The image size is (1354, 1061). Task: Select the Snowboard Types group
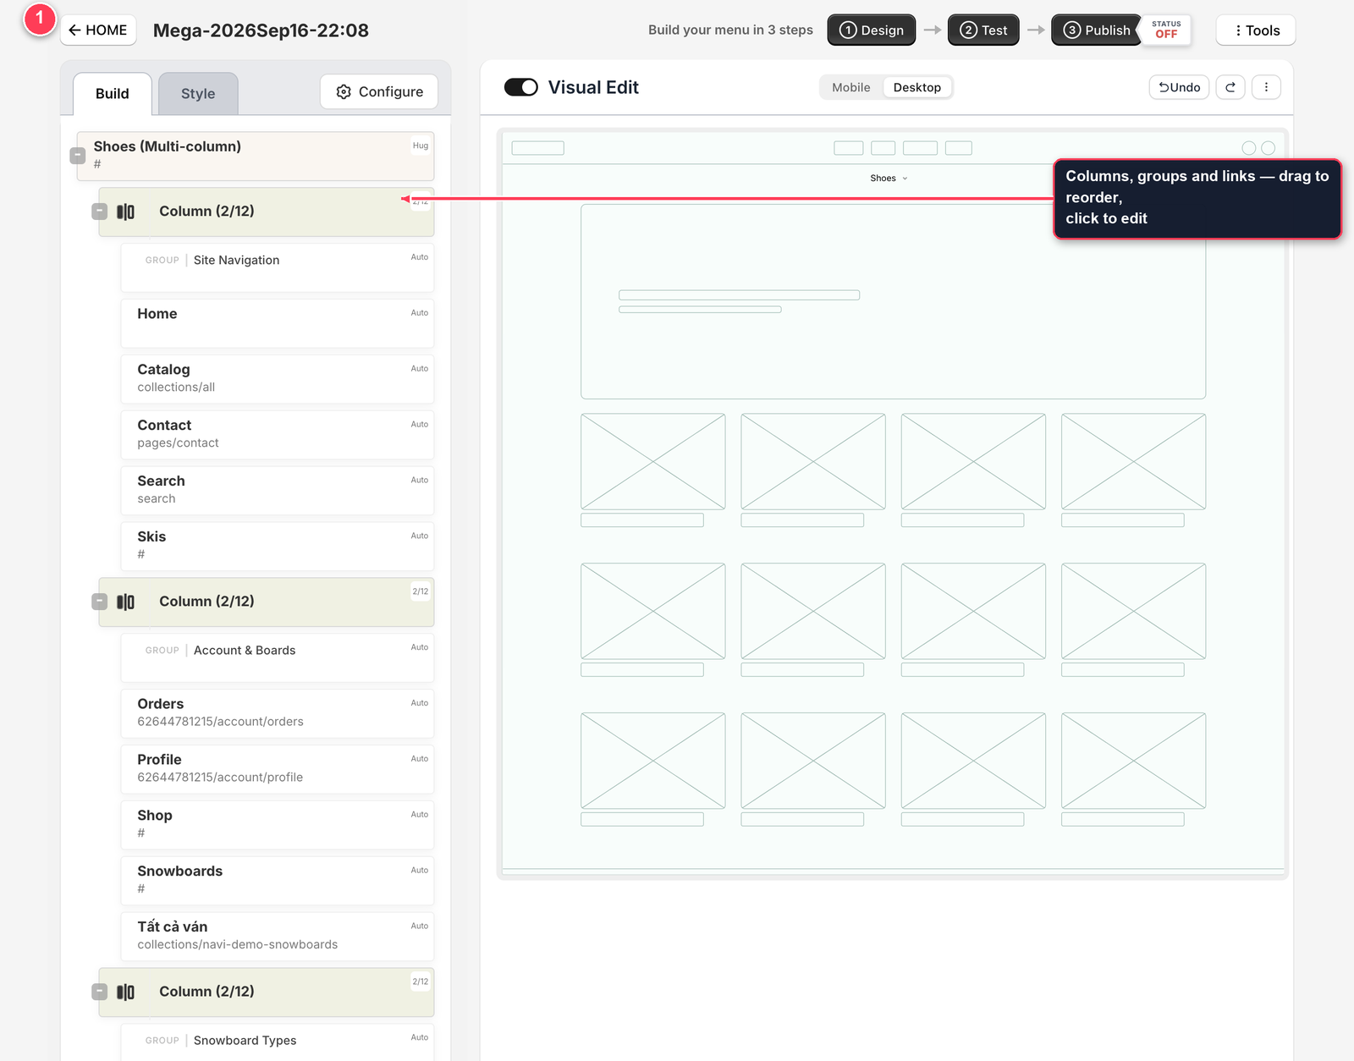click(278, 1042)
